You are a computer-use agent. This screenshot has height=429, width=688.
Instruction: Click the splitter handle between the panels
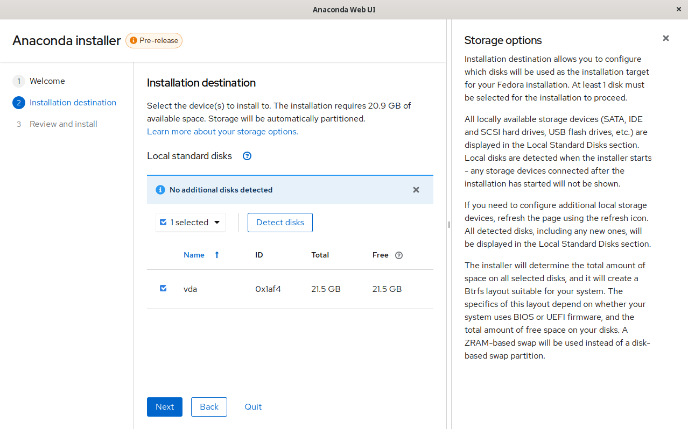449,224
